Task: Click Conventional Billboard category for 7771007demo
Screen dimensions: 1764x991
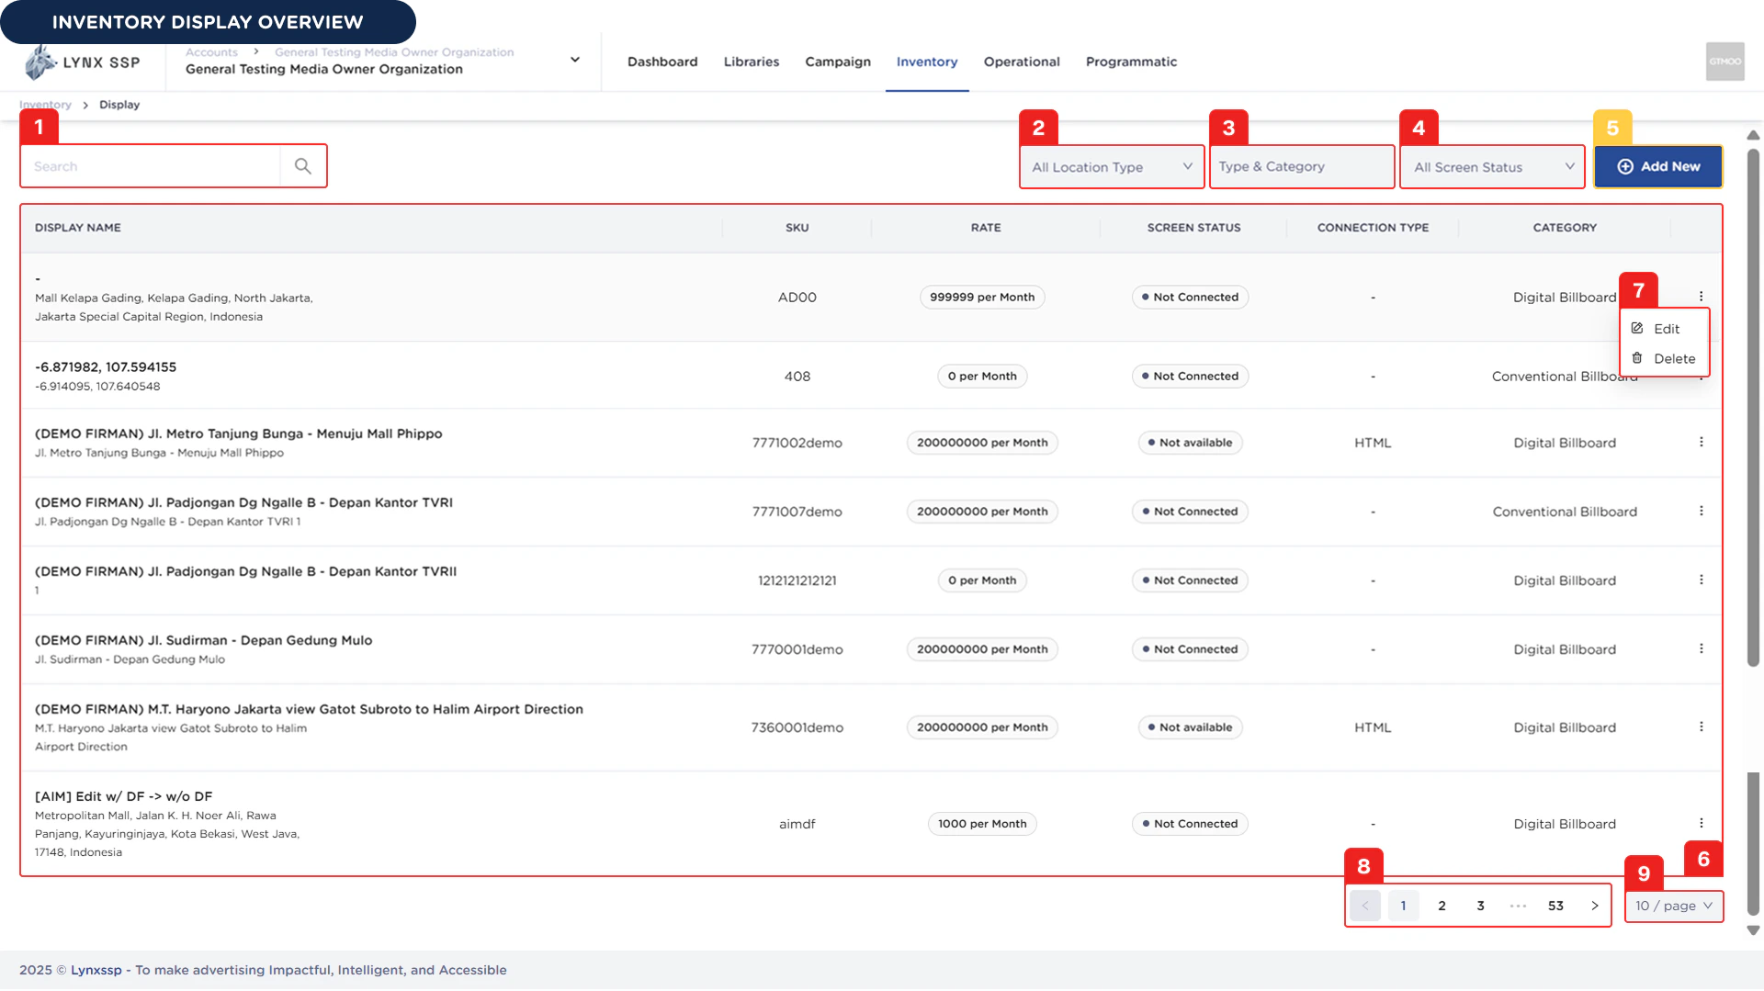Action: click(1565, 511)
